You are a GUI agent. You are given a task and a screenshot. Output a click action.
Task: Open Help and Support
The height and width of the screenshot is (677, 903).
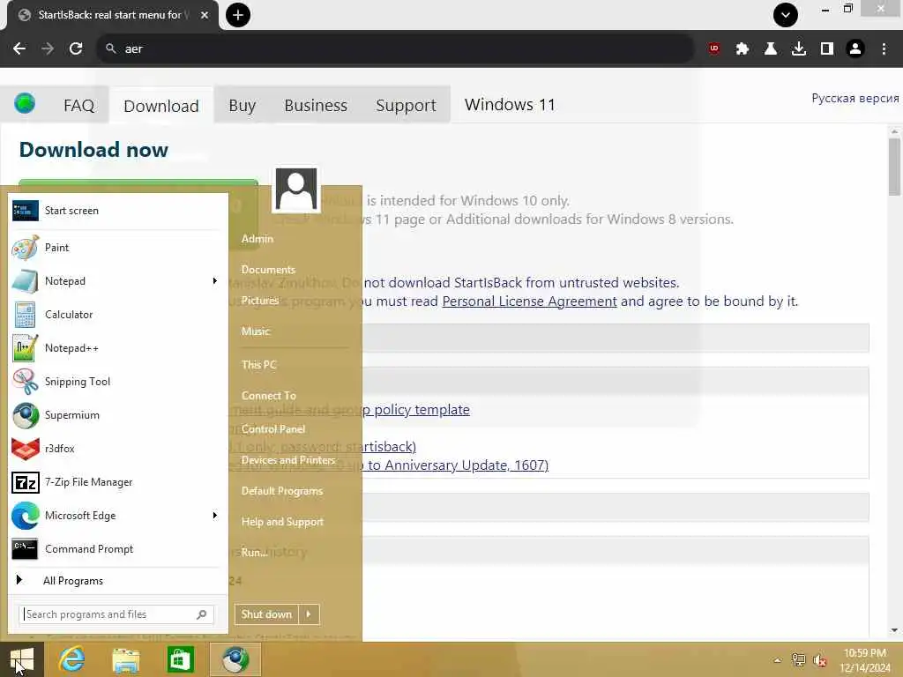(283, 522)
